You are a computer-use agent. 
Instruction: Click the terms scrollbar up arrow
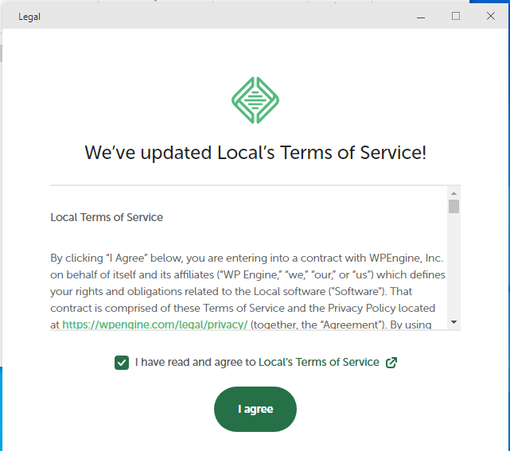click(x=454, y=192)
